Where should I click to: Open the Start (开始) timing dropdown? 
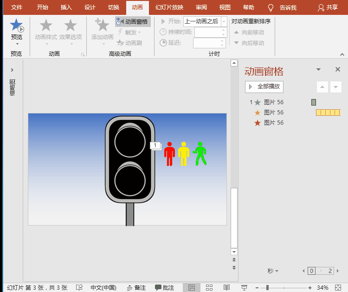[224, 21]
